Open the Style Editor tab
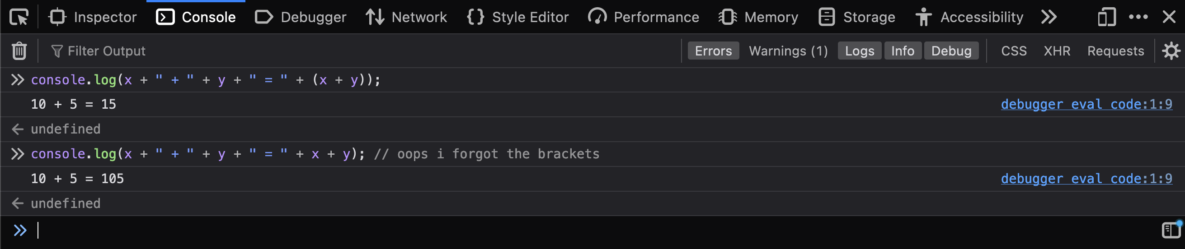The width and height of the screenshot is (1185, 249). (517, 18)
